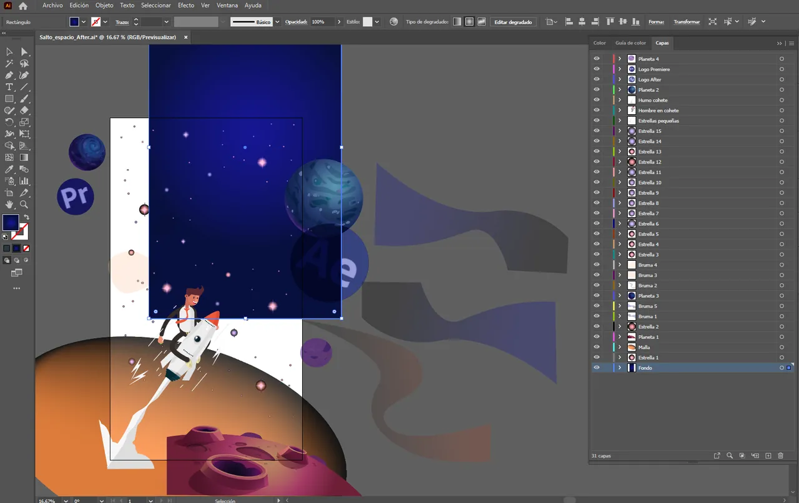
Task: Open the fill color dropdown arrow
Action: click(x=84, y=22)
